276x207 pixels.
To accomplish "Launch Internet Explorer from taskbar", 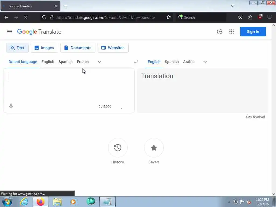I will click(x=24, y=202).
